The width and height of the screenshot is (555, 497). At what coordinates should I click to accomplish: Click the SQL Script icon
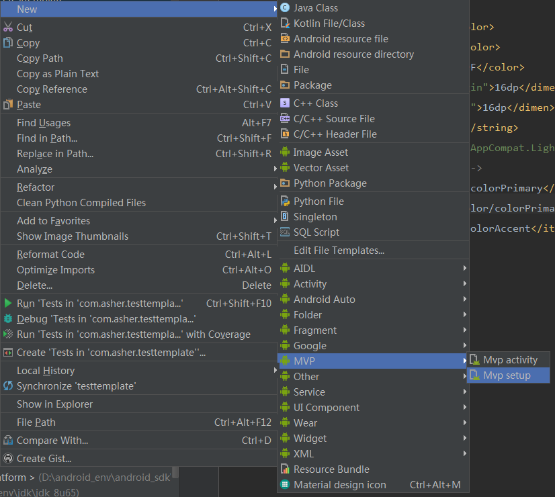pos(285,232)
